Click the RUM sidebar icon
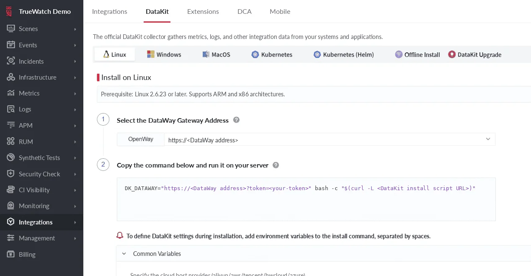 point(11,142)
